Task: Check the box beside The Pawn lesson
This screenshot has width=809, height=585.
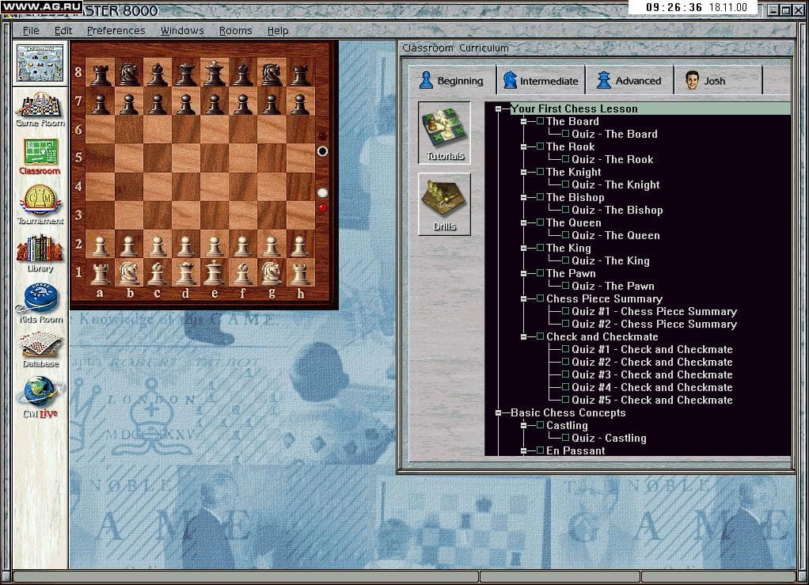Action: click(540, 273)
